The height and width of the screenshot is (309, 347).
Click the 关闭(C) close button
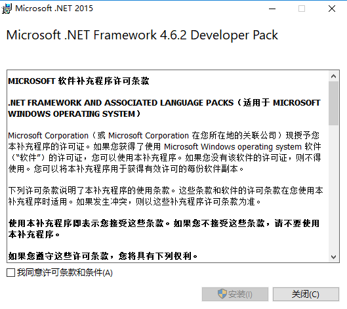(x=306, y=294)
